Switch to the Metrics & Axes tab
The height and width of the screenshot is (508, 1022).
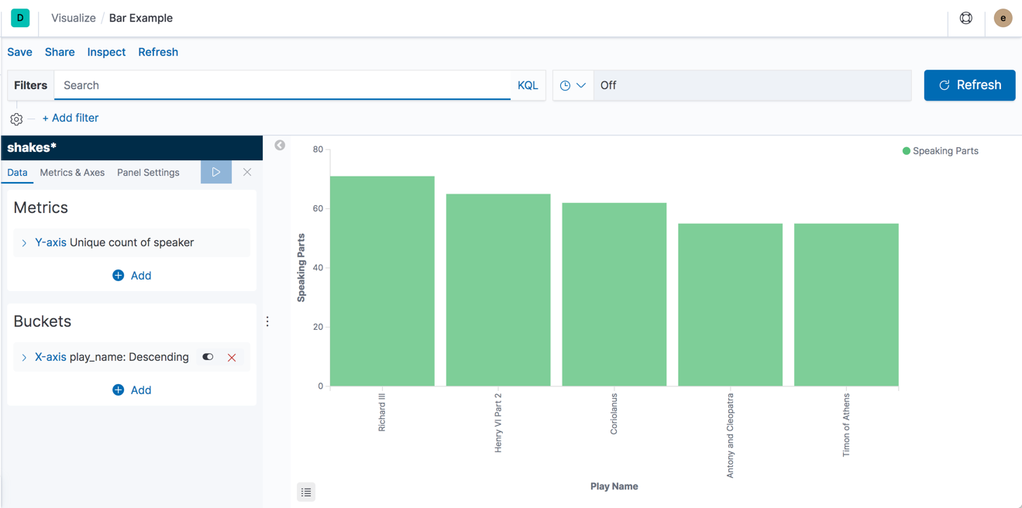71,172
